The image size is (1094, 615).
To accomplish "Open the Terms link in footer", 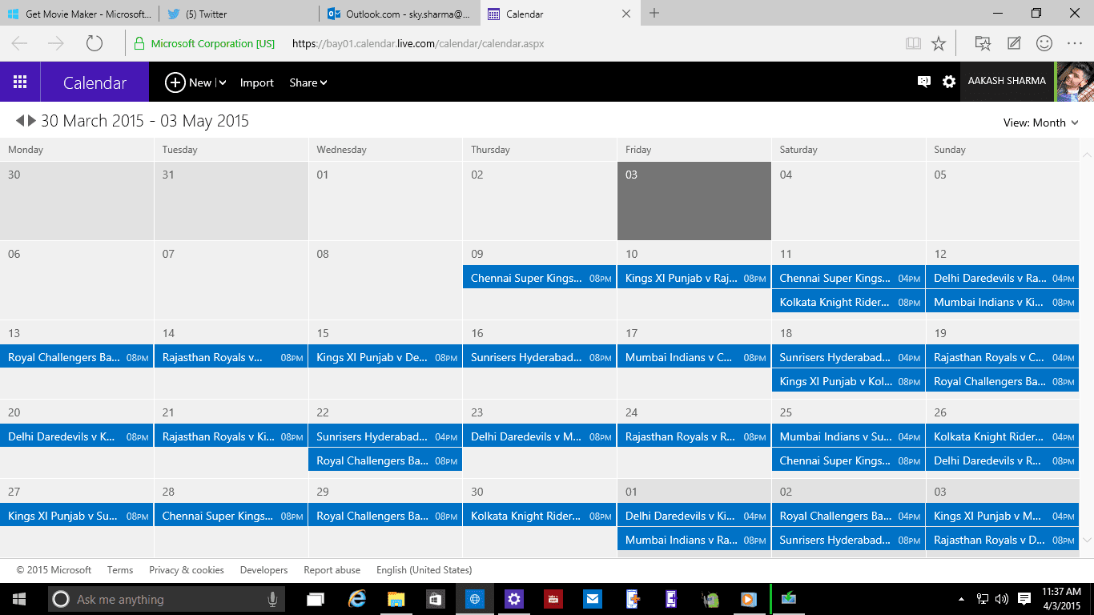I will (x=120, y=570).
